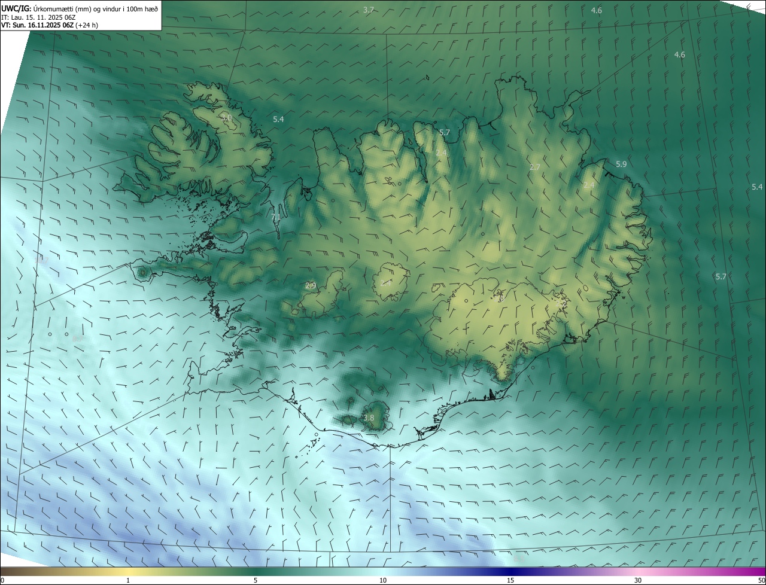Viewport: 766px width, 585px height.
Task: Click the 5.4 label beside the Westfjords
Action: point(278,120)
